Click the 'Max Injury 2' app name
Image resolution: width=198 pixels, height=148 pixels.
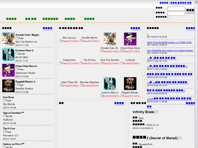(x=69, y=38)
